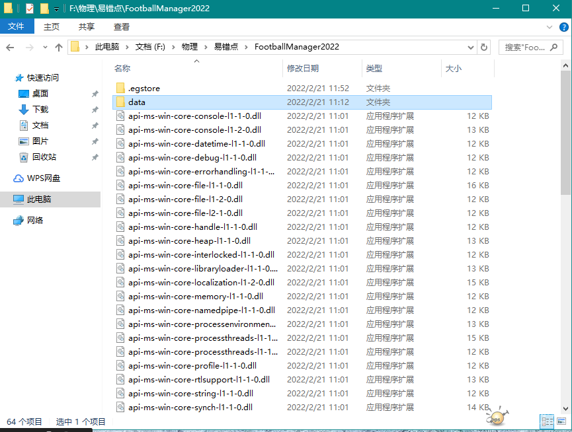Unpin 文档 via its pin icon

coord(95,126)
